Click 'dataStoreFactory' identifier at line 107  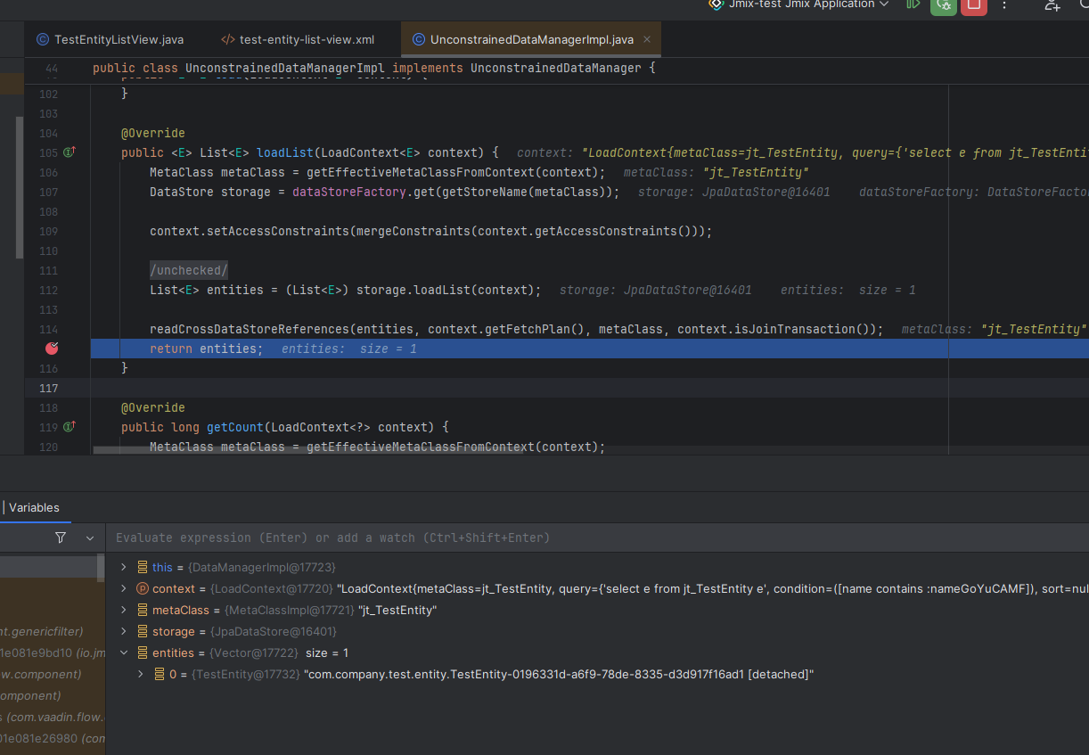click(349, 192)
